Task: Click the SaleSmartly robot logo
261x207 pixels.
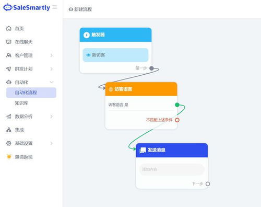Action: pyautogui.click(x=8, y=7)
